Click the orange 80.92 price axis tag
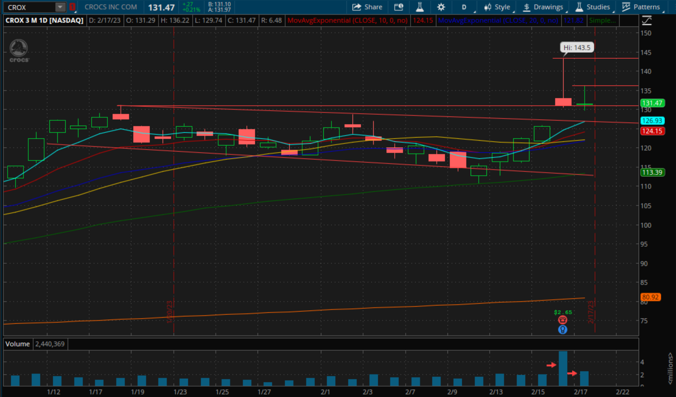676x397 pixels. [650, 297]
